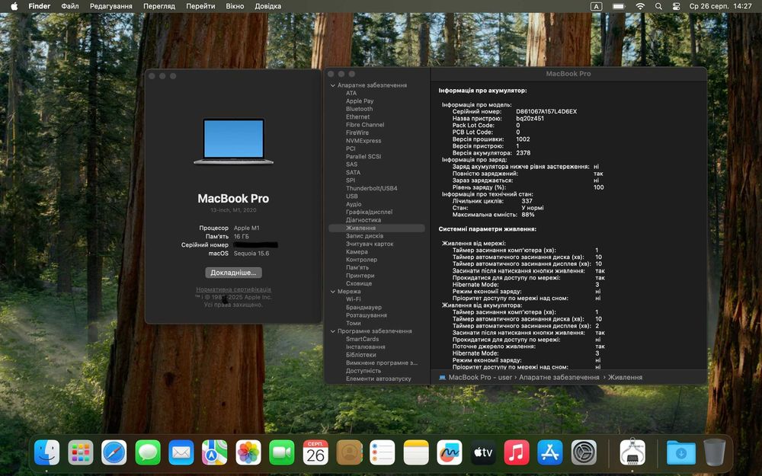Screen dimensions: 762x476
Task: Collapse the Програмне забезпечення section
Action: coord(333,331)
